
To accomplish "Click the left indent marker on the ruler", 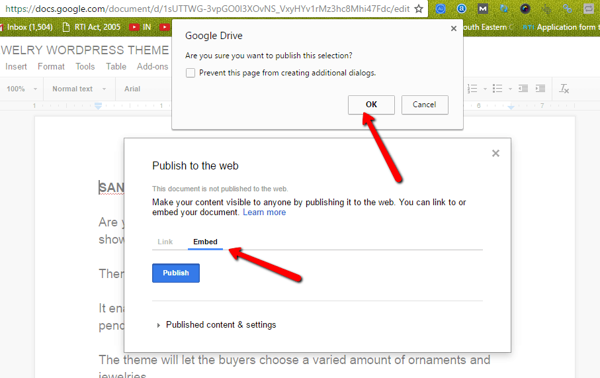I will [x=98, y=106].
